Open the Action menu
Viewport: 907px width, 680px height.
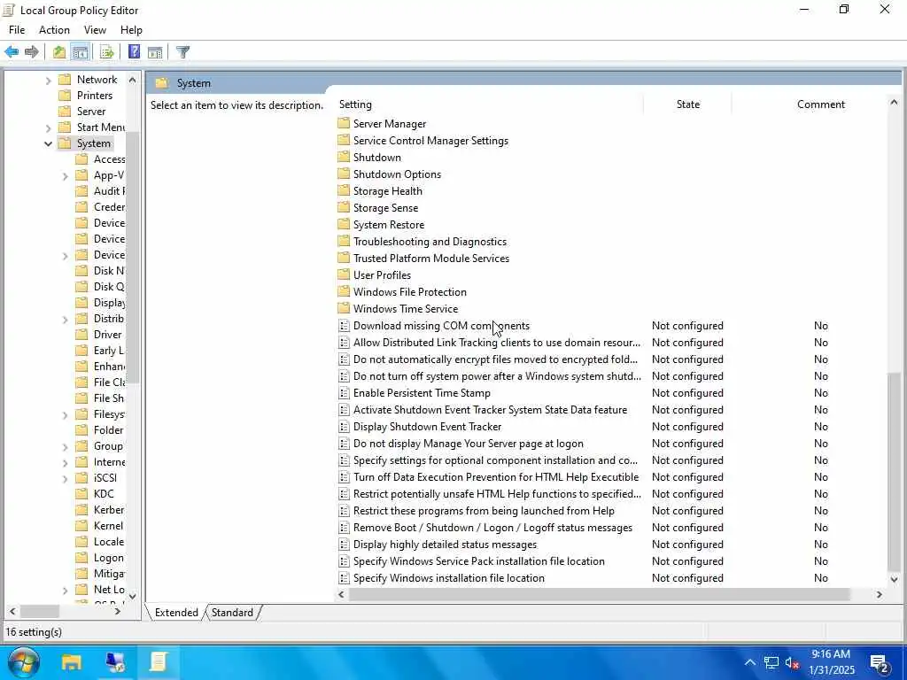point(54,30)
